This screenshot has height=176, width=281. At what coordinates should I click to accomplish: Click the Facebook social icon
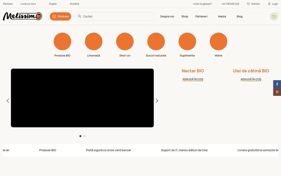click(277, 84)
